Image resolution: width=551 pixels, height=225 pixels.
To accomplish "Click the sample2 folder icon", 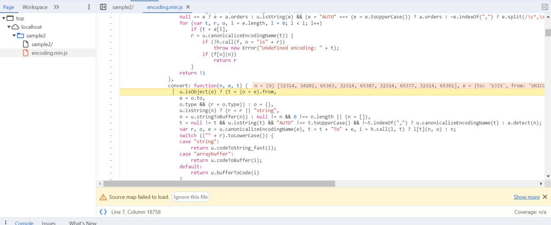I will point(21,36).
